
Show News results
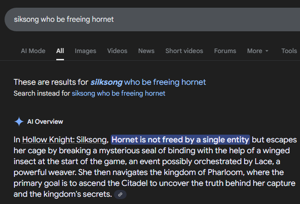(x=146, y=51)
